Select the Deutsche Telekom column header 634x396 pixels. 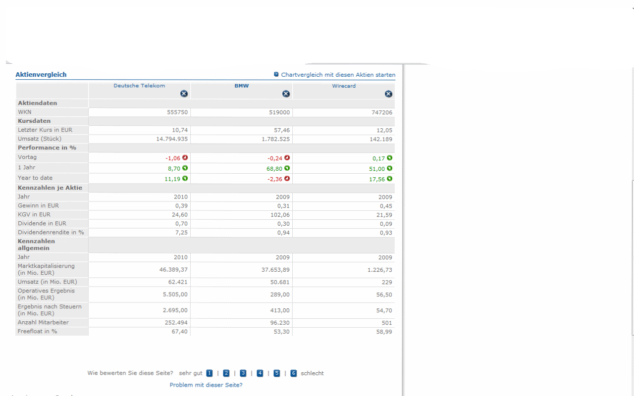pyautogui.click(x=139, y=85)
